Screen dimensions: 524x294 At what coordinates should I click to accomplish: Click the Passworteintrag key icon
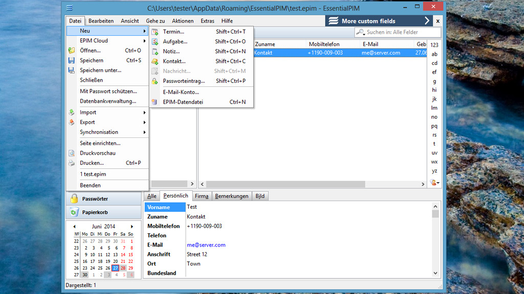155,81
